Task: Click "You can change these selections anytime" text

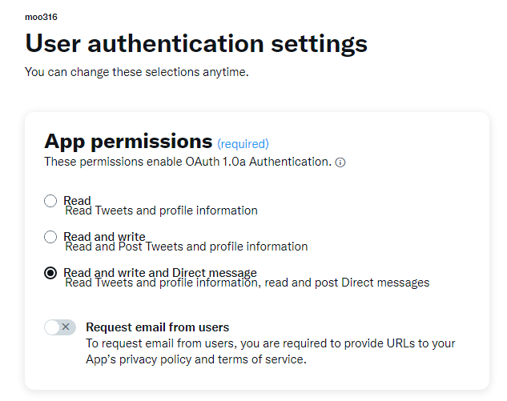Action: point(137,72)
